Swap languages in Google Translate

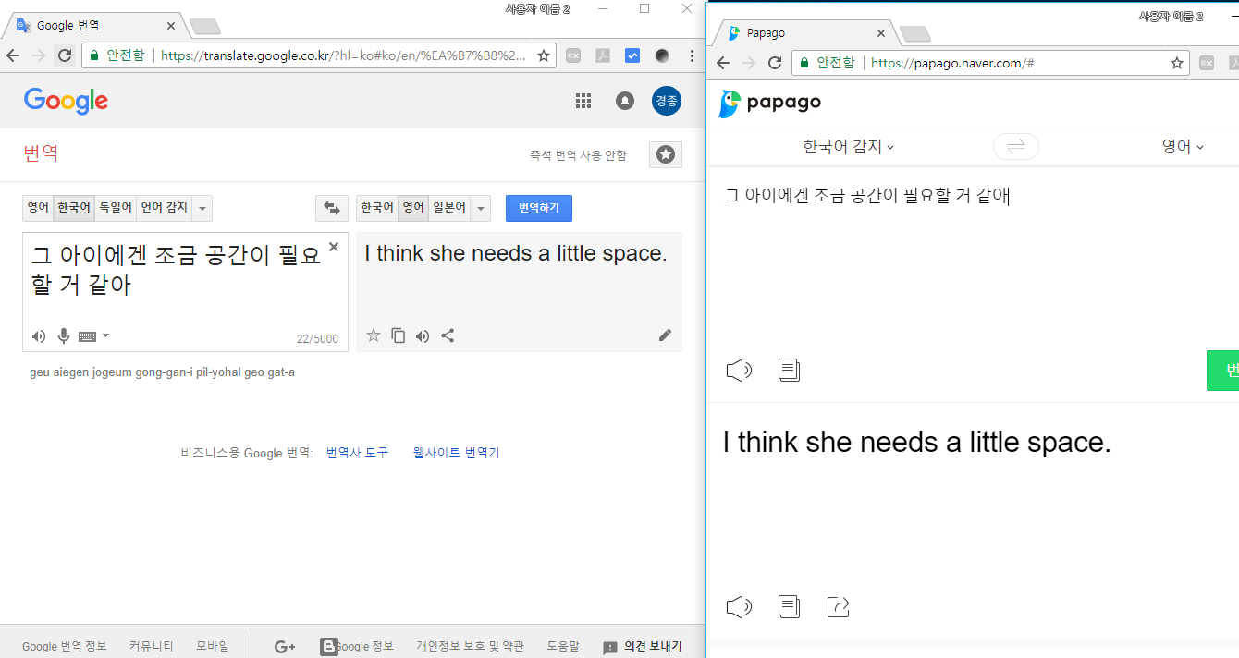tap(331, 208)
